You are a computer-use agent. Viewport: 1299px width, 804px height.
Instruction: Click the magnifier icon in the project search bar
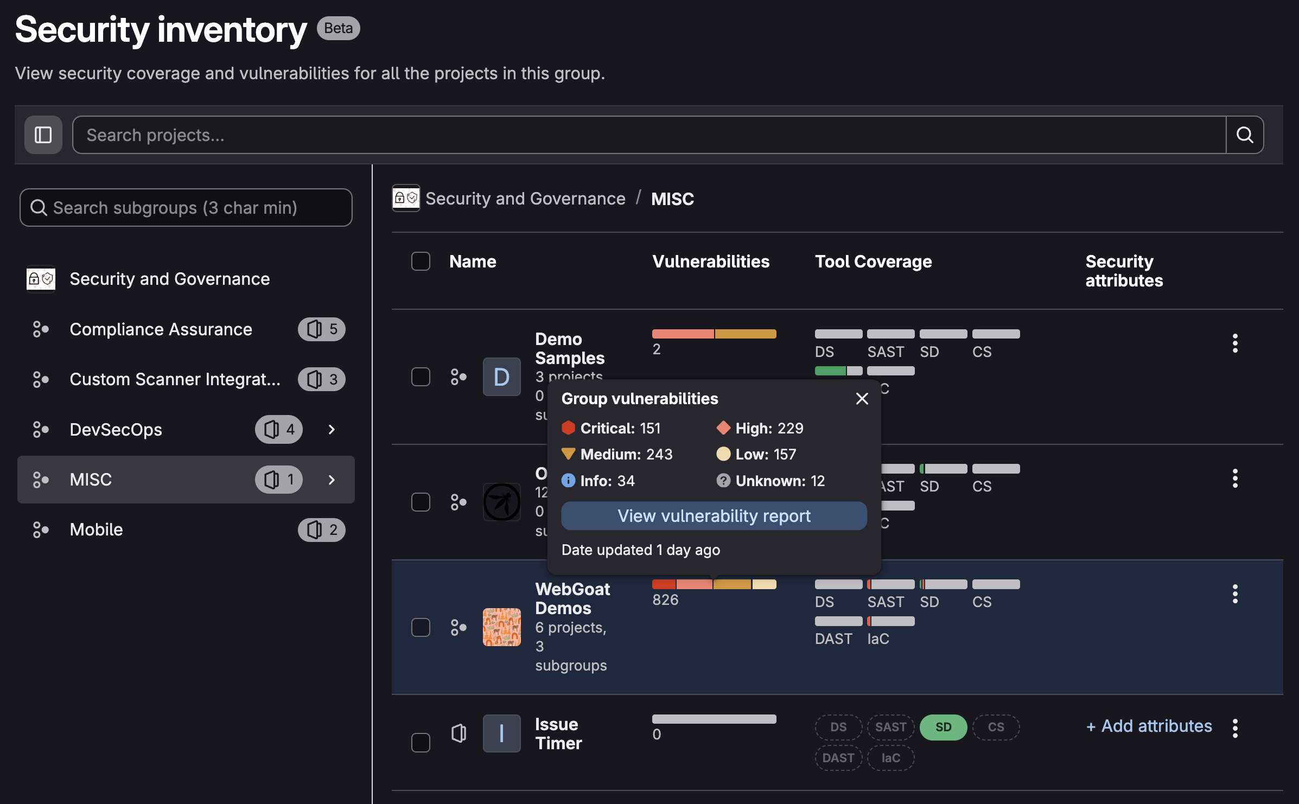[x=1244, y=135]
